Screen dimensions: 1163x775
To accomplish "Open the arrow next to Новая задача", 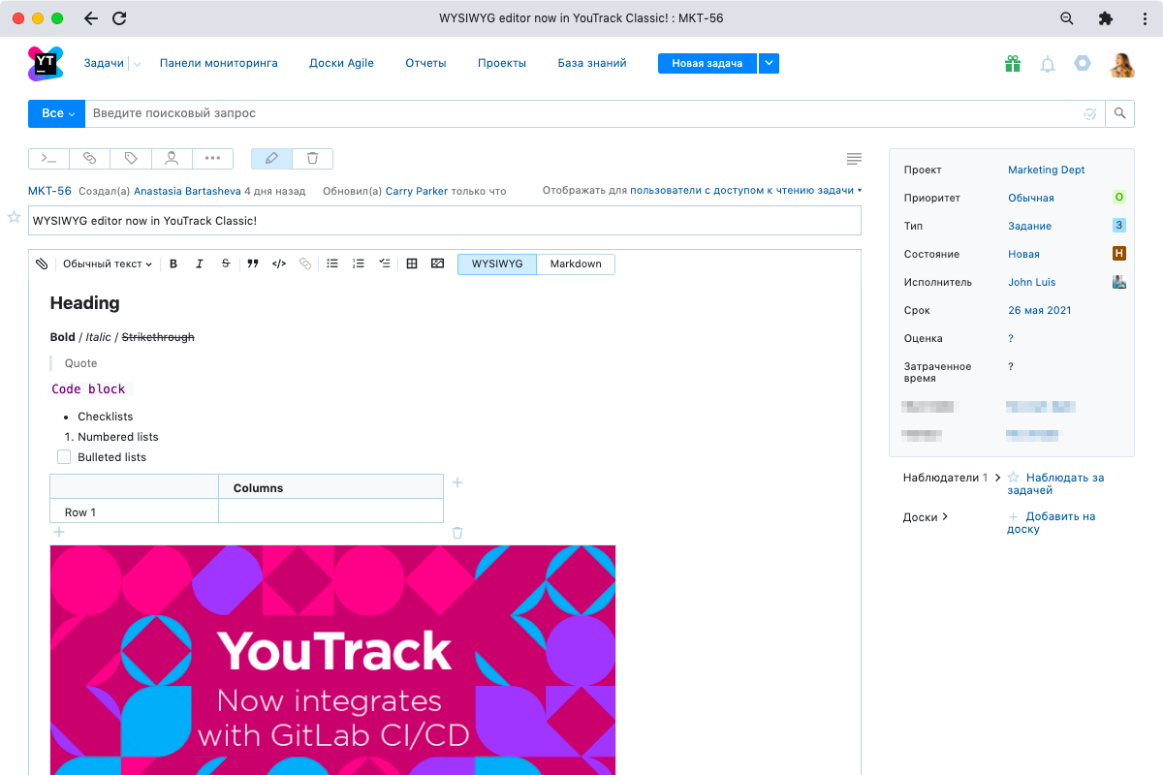I will pos(769,63).
